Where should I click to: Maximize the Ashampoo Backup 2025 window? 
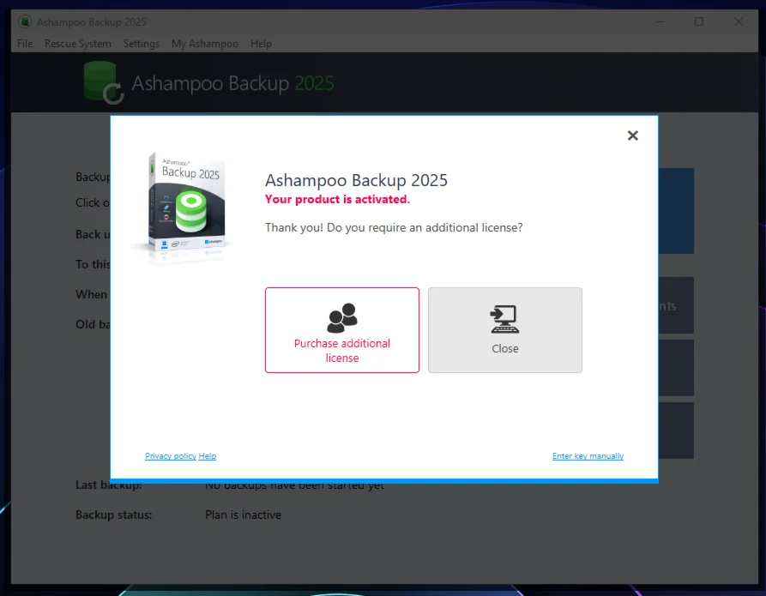click(699, 21)
